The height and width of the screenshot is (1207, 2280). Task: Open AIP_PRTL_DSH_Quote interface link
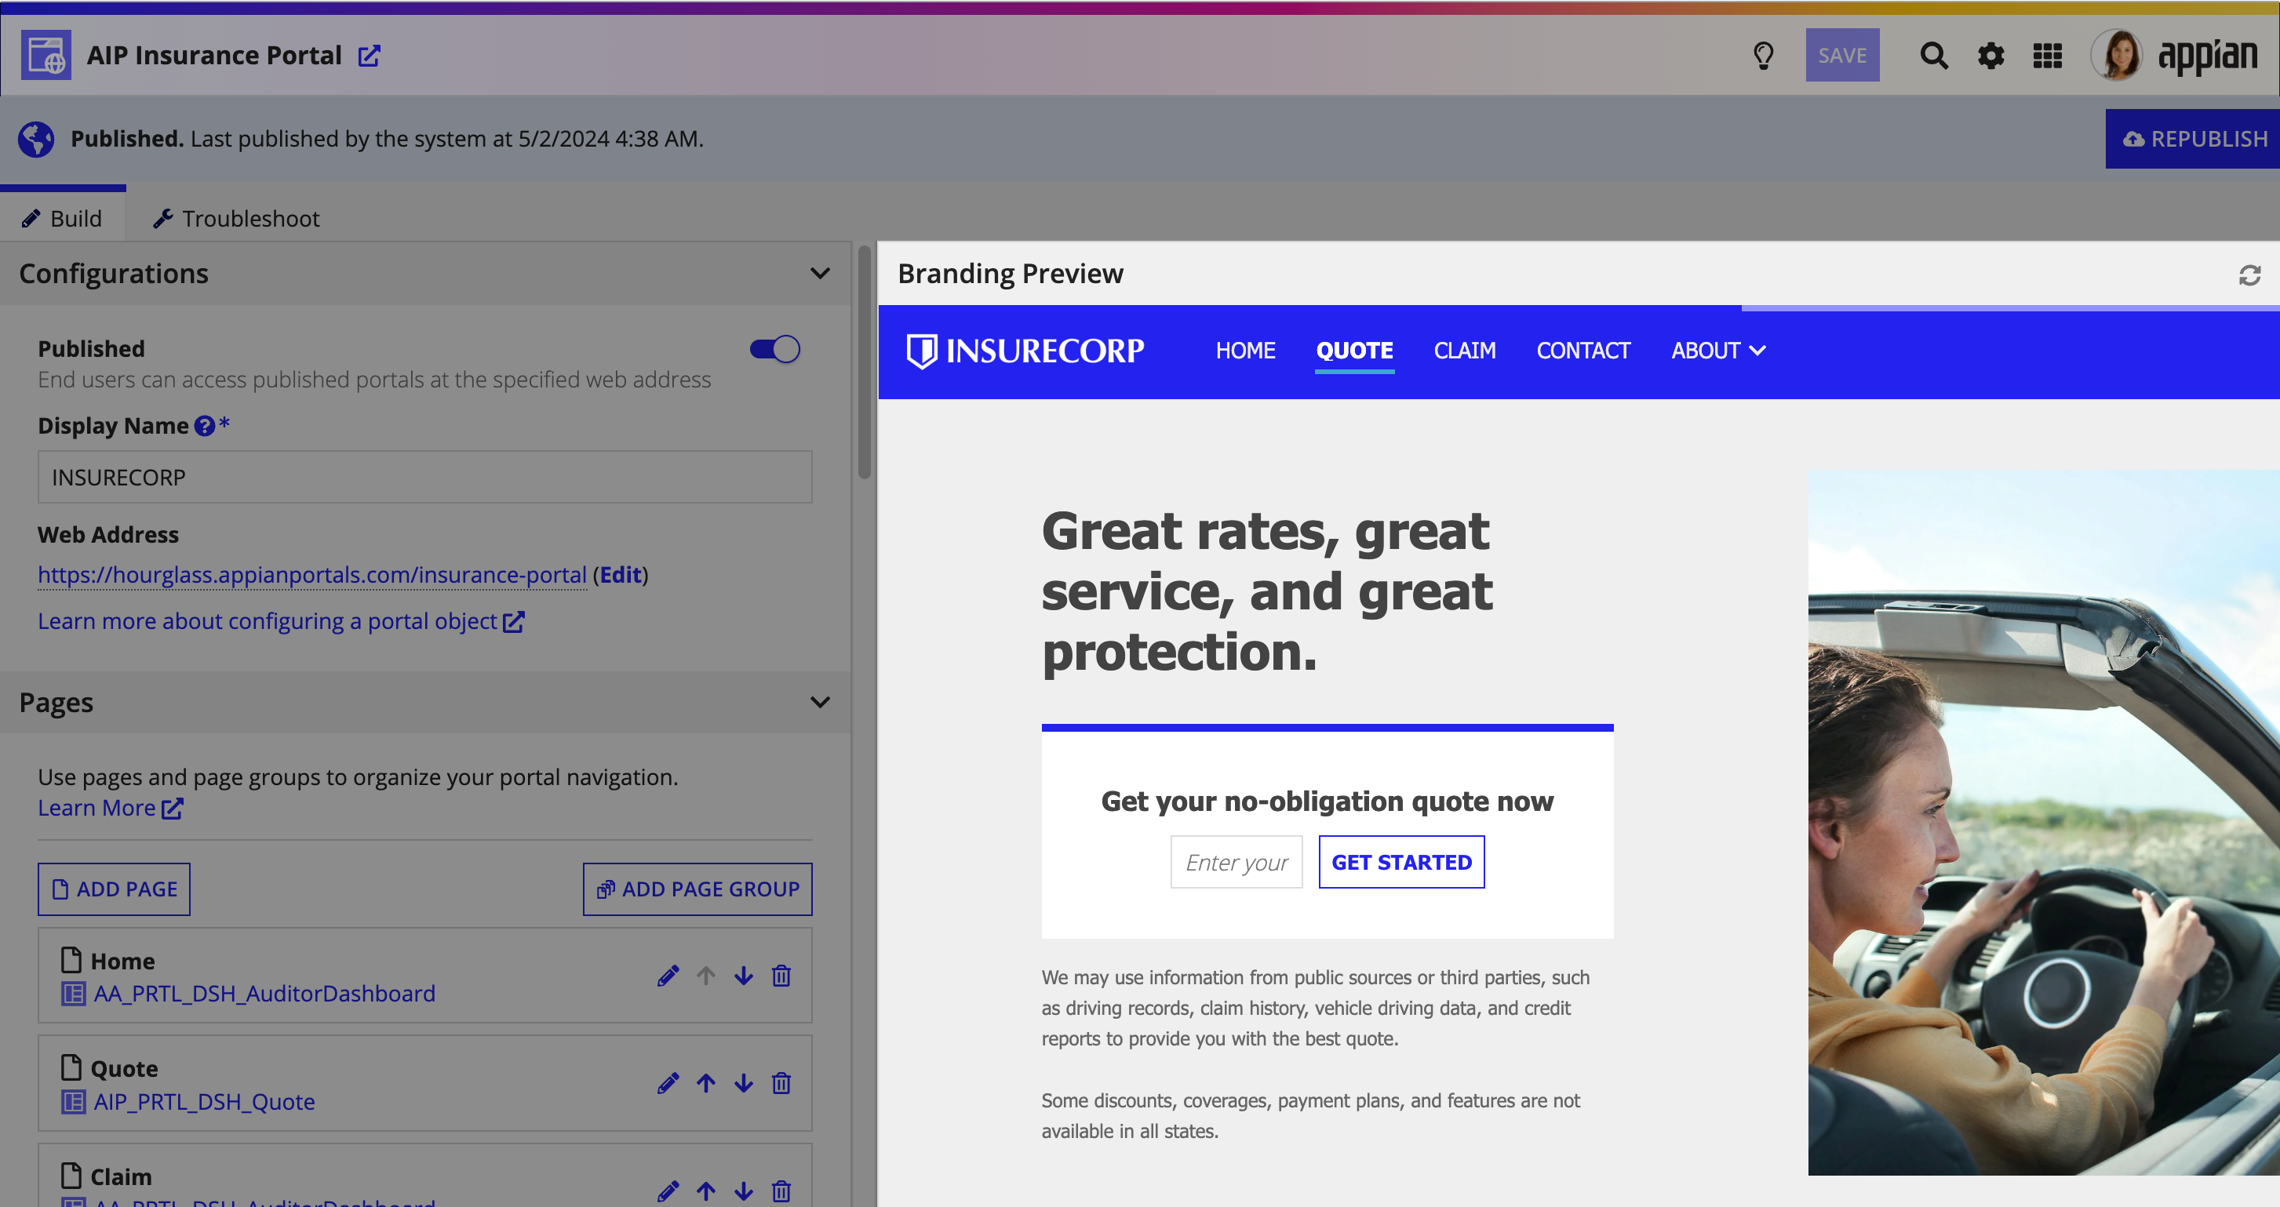click(x=205, y=1102)
